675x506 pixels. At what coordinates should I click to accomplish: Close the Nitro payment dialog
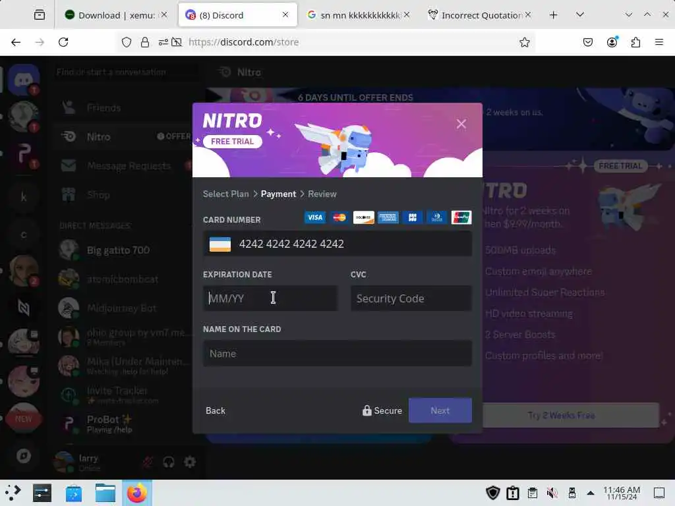pos(461,124)
